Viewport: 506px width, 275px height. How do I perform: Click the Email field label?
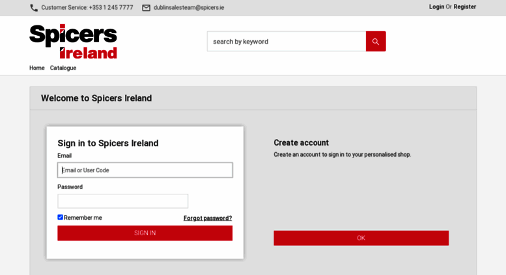(64, 155)
